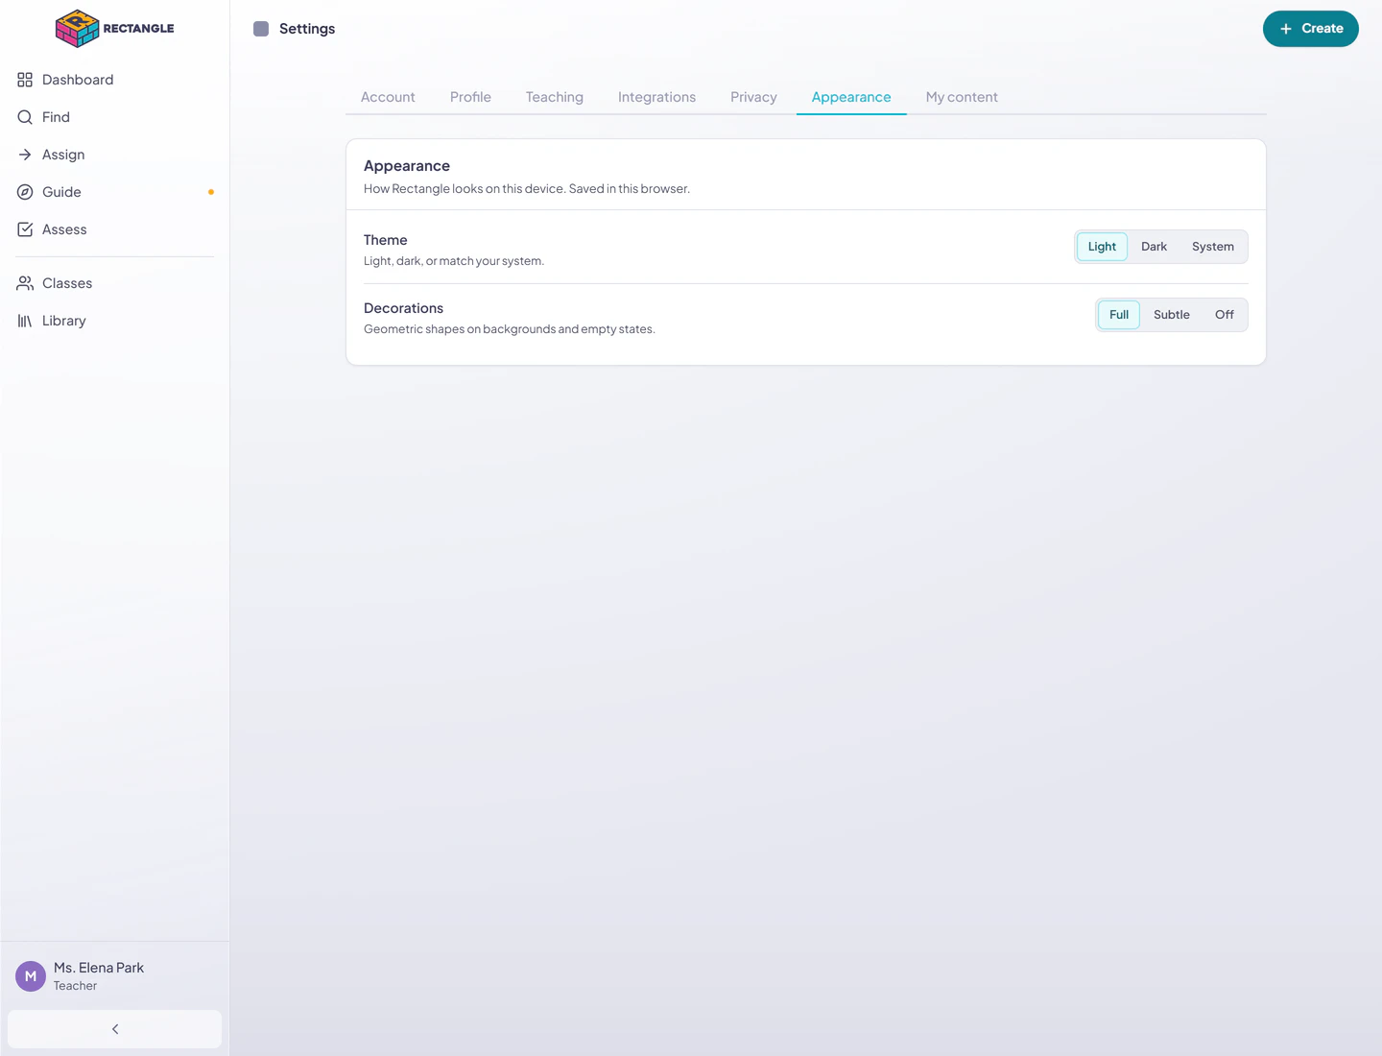Navigate to Assess in sidebar

click(x=115, y=229)
